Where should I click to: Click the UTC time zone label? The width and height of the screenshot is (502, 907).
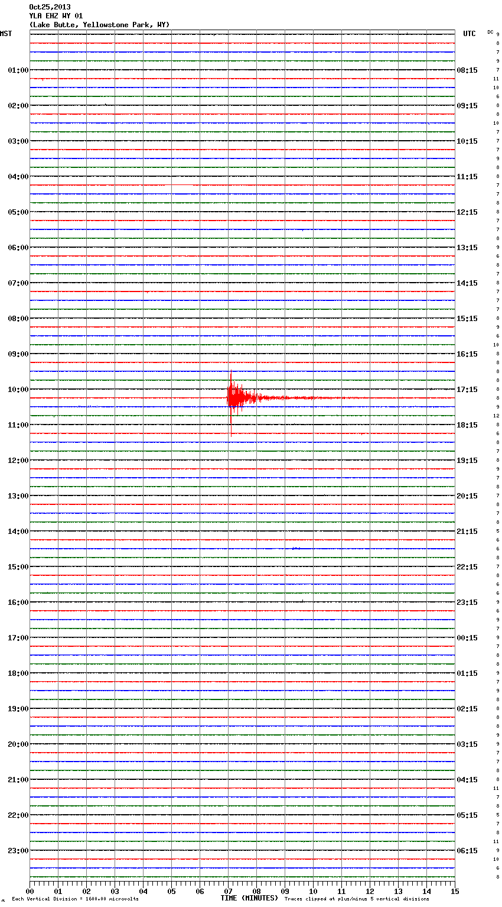click(470, 34)
